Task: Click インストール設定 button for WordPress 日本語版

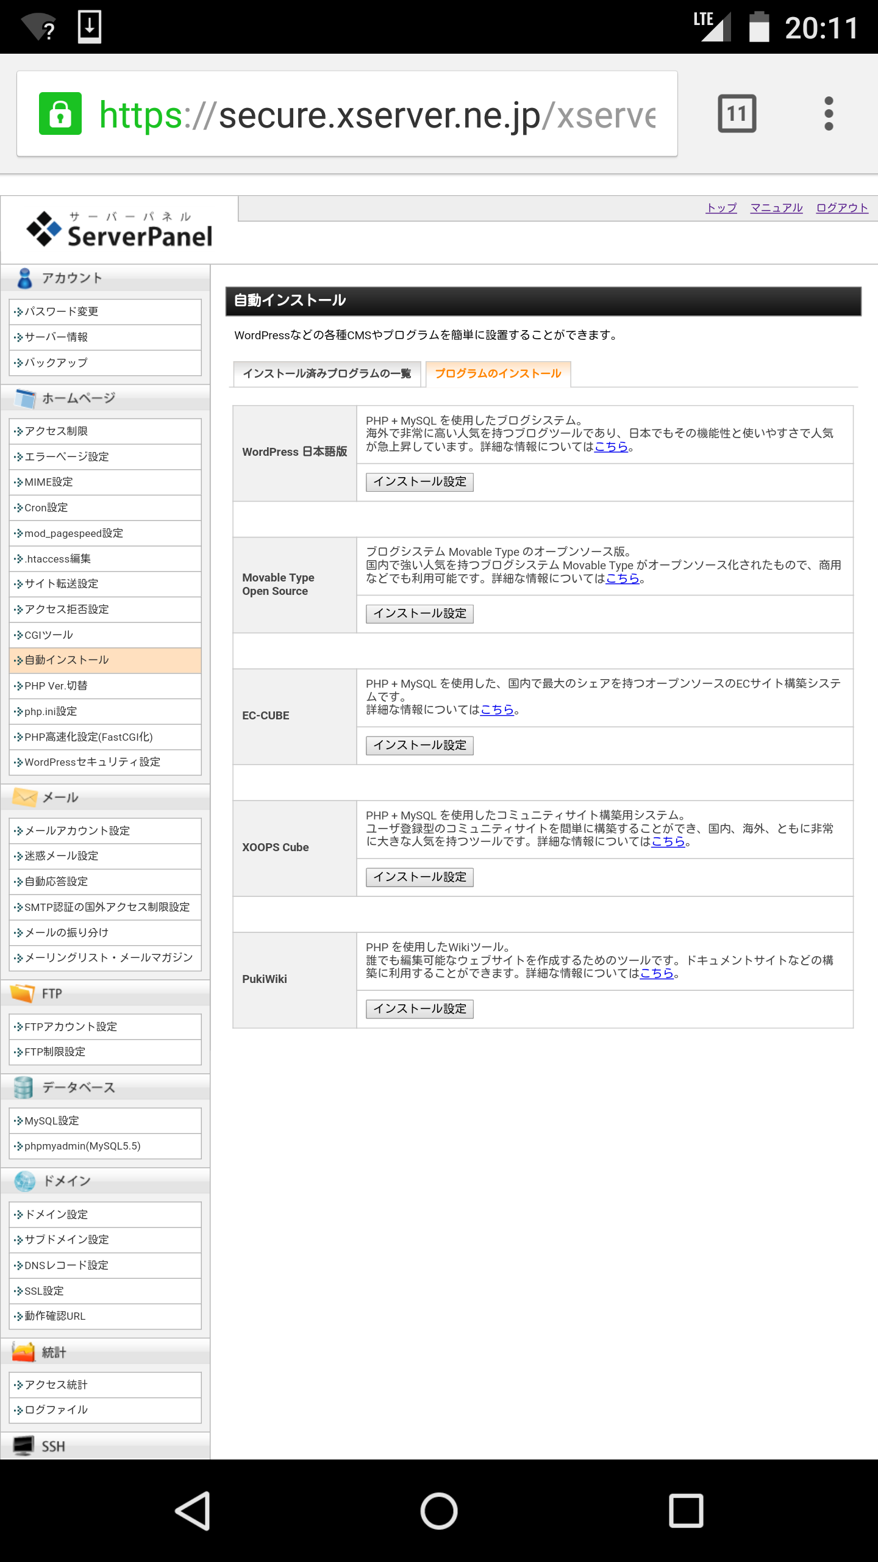Action: [419, 482]
